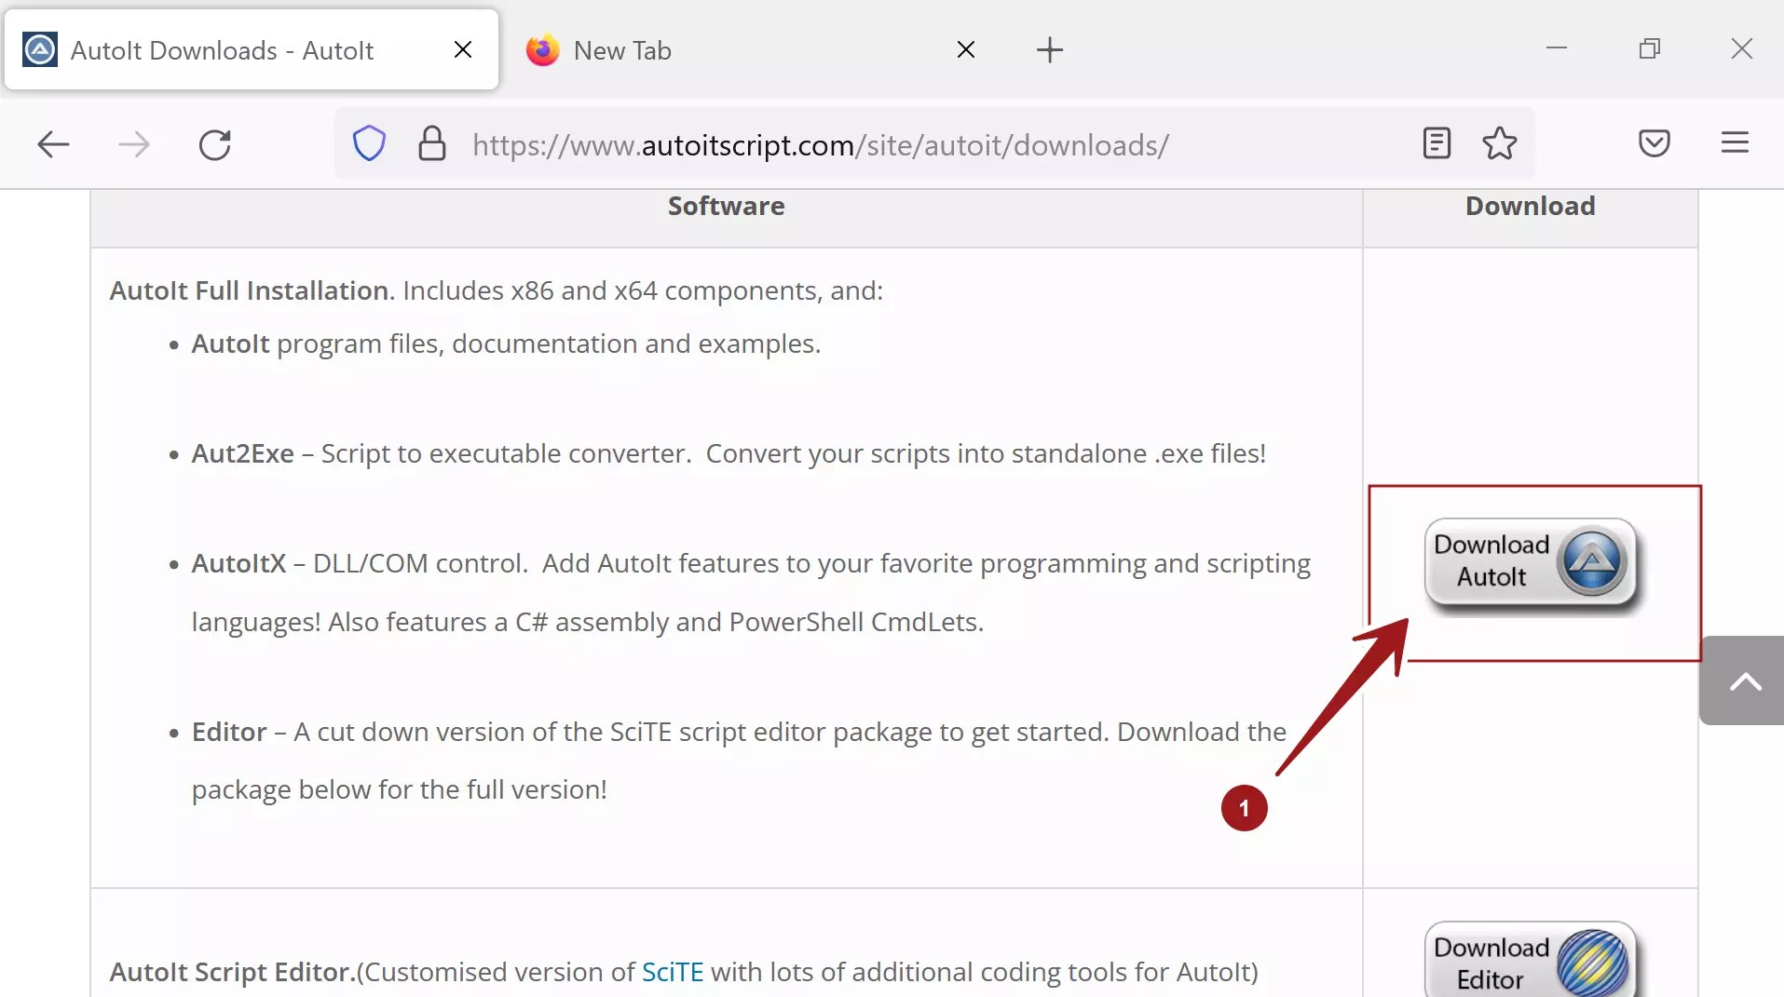The width and height of the screenshot is (1784, 997).
Task: Collapse back to top with the chevron
Action: 1744,680
